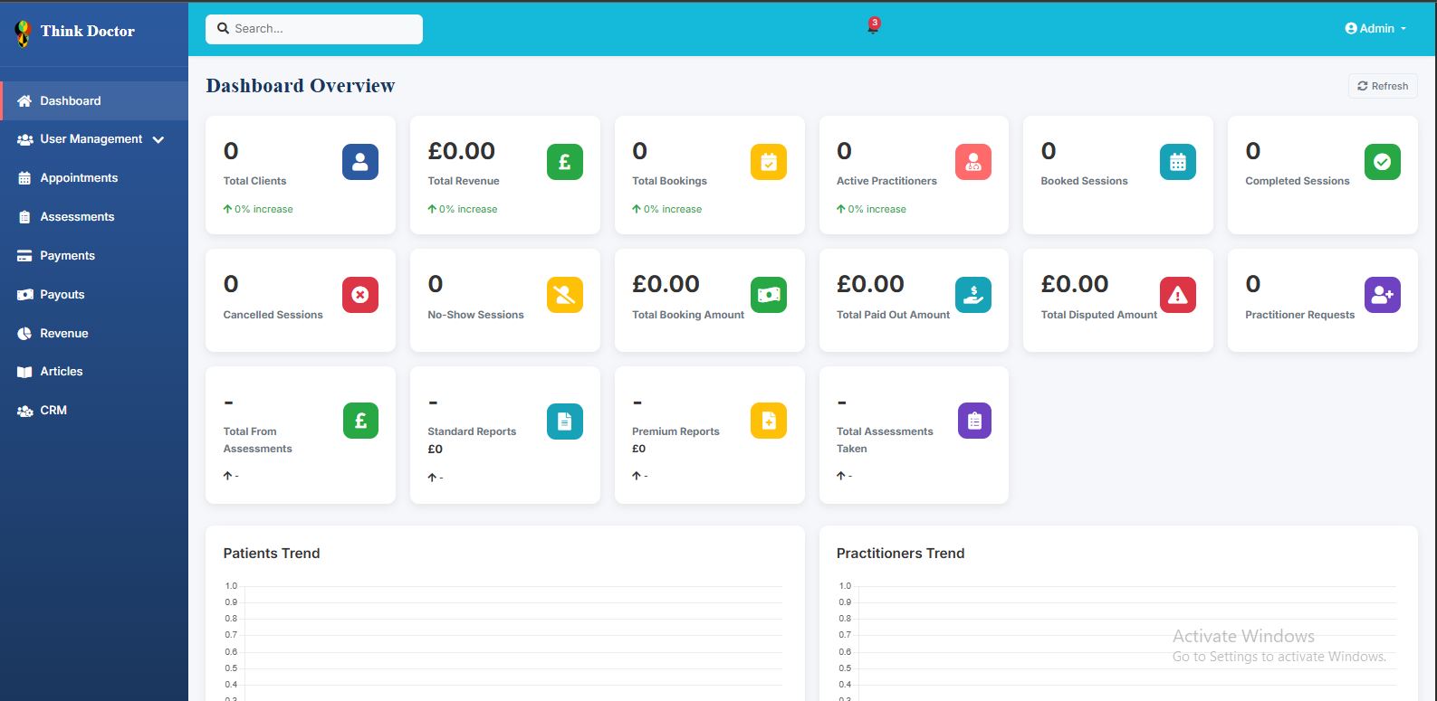
Task: Open the Admin dropdown caret
Action: [1403, 29]
